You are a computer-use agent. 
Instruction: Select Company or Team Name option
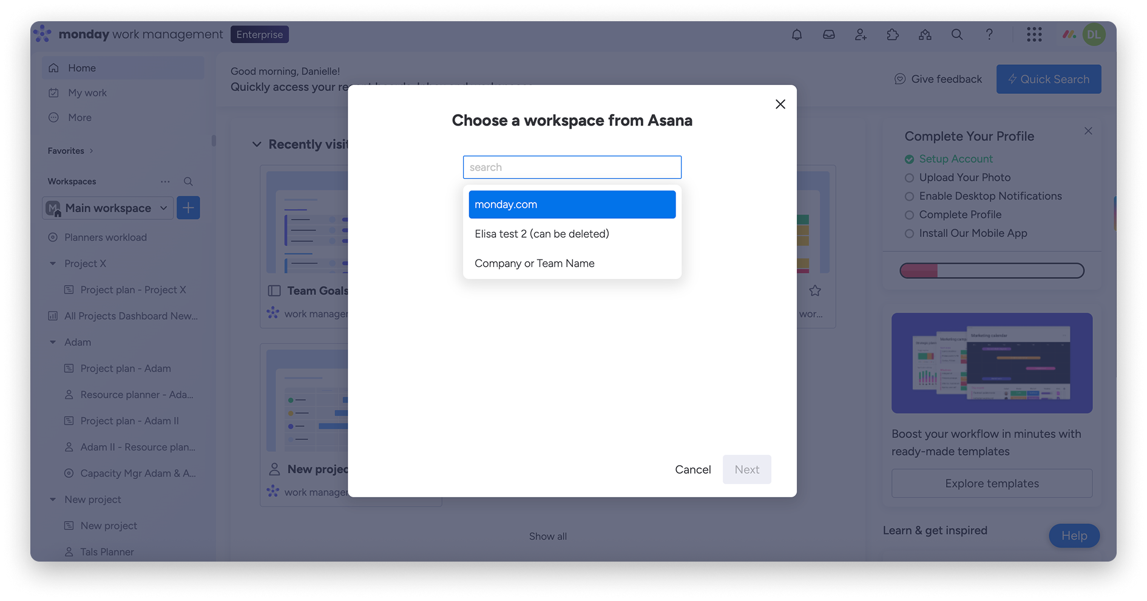(x=572, y=263)
